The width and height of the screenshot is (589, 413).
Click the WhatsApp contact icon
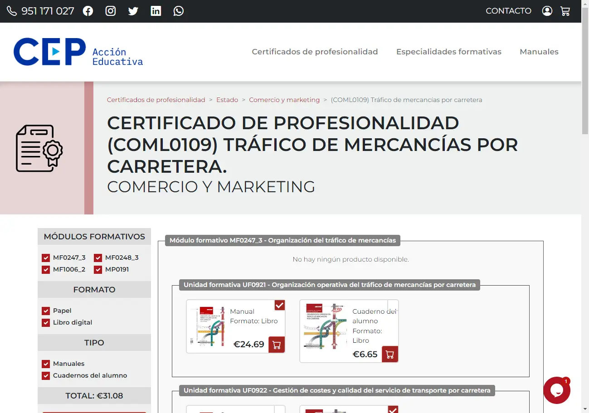(x=179, y=11)
